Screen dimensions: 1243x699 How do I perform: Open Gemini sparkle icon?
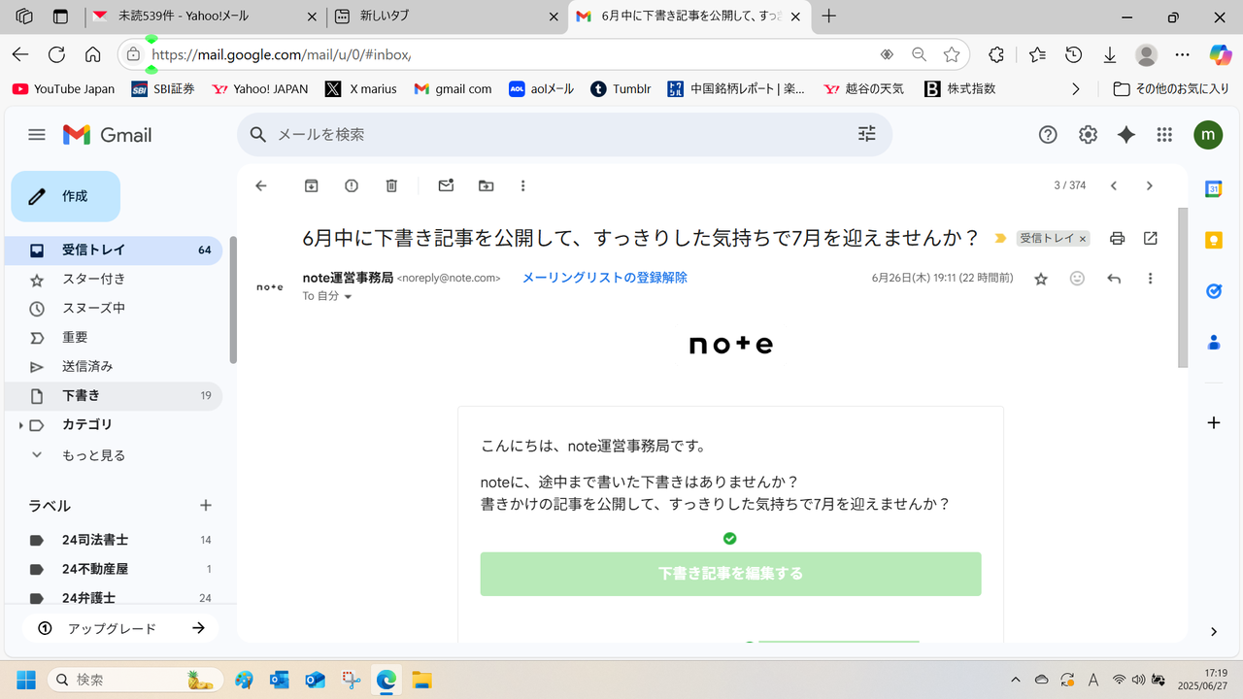point(1126,135)
